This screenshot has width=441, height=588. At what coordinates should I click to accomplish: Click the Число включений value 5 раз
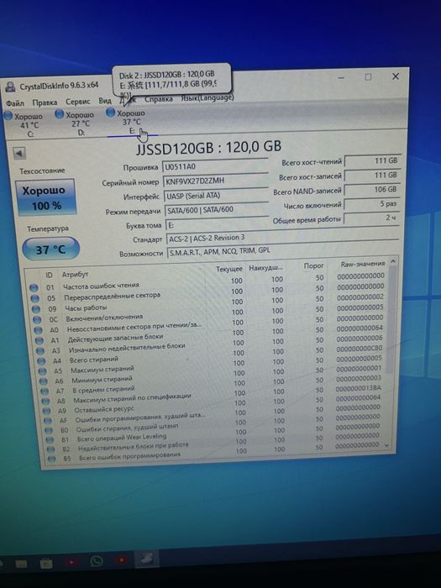372,204
